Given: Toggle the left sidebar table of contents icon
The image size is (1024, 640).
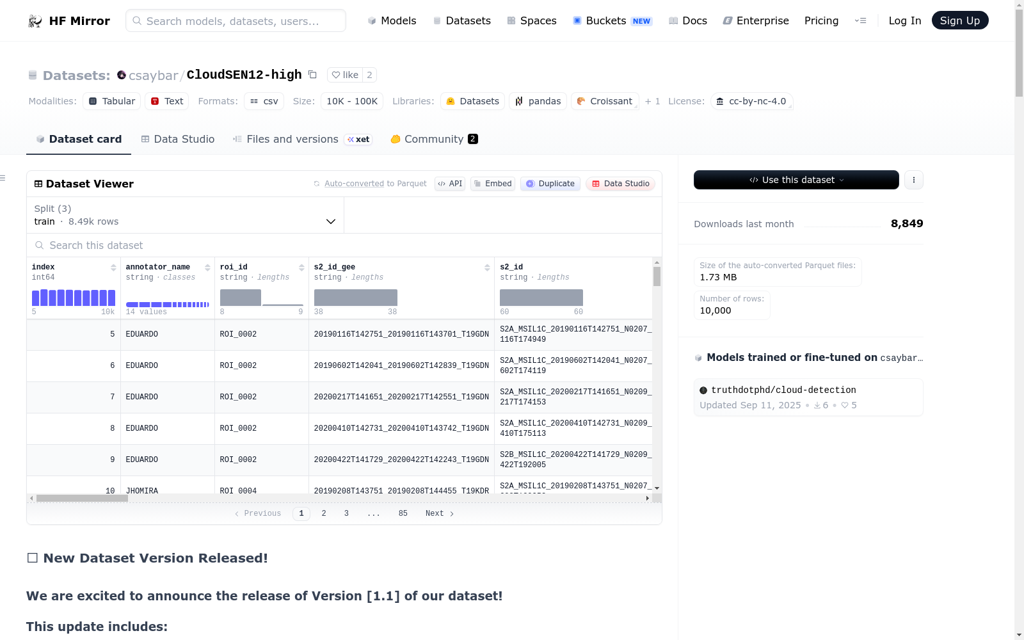Looking at the screenshot, I should point(3,178).
